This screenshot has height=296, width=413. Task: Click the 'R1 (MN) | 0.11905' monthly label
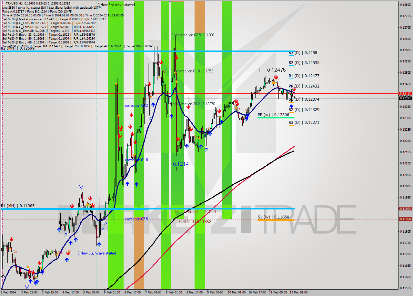point(17,206)
